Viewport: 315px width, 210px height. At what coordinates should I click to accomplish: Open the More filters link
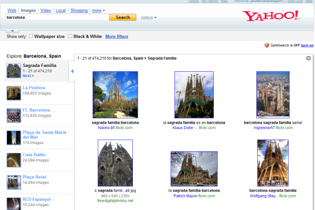click(117, 36)
